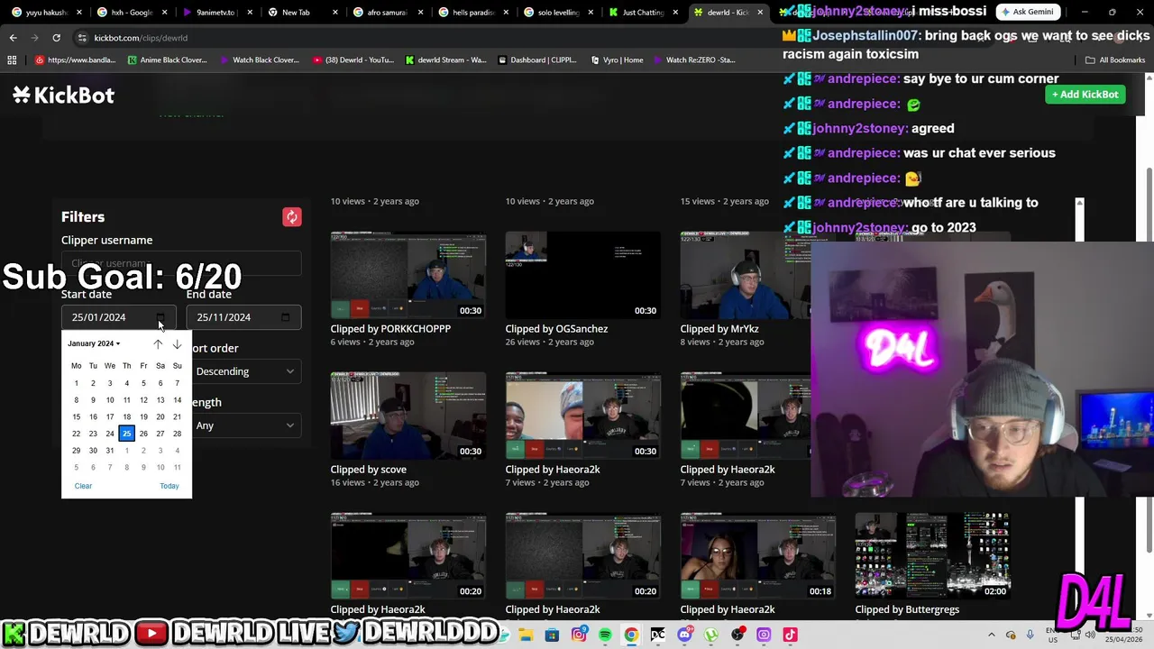Open clip thumbnail by MrYkz
Image resolution: width=1154 pixels, height=649 pixels.
[746, 275]
